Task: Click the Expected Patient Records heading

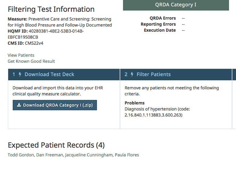Action: (56, 145)
